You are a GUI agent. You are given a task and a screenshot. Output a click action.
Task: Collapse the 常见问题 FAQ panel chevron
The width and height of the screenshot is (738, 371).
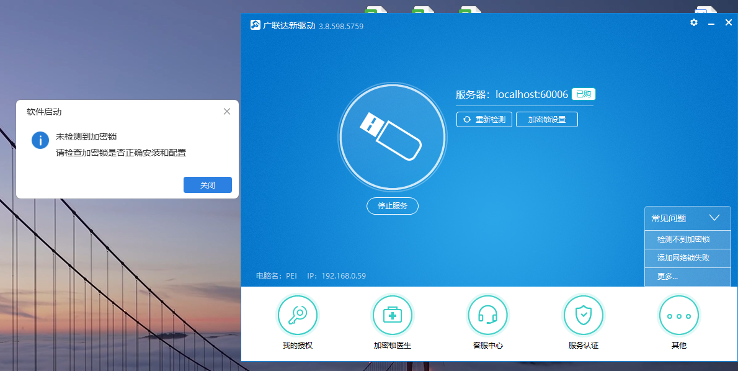(714, 218)
